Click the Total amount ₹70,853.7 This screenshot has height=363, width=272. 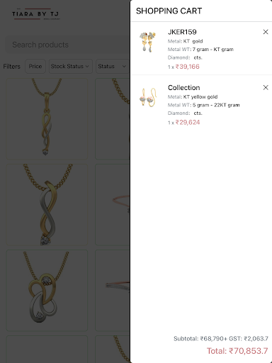click(x=237, y=351)
